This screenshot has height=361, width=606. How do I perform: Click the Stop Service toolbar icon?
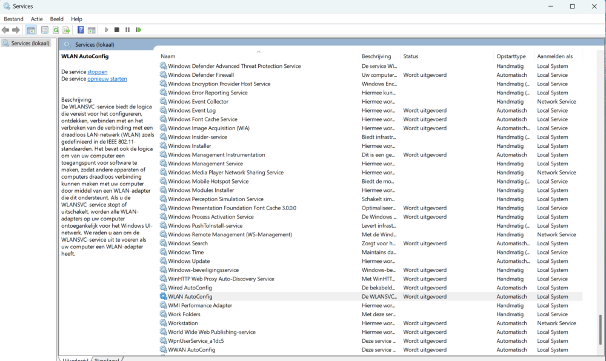[116, 30]
